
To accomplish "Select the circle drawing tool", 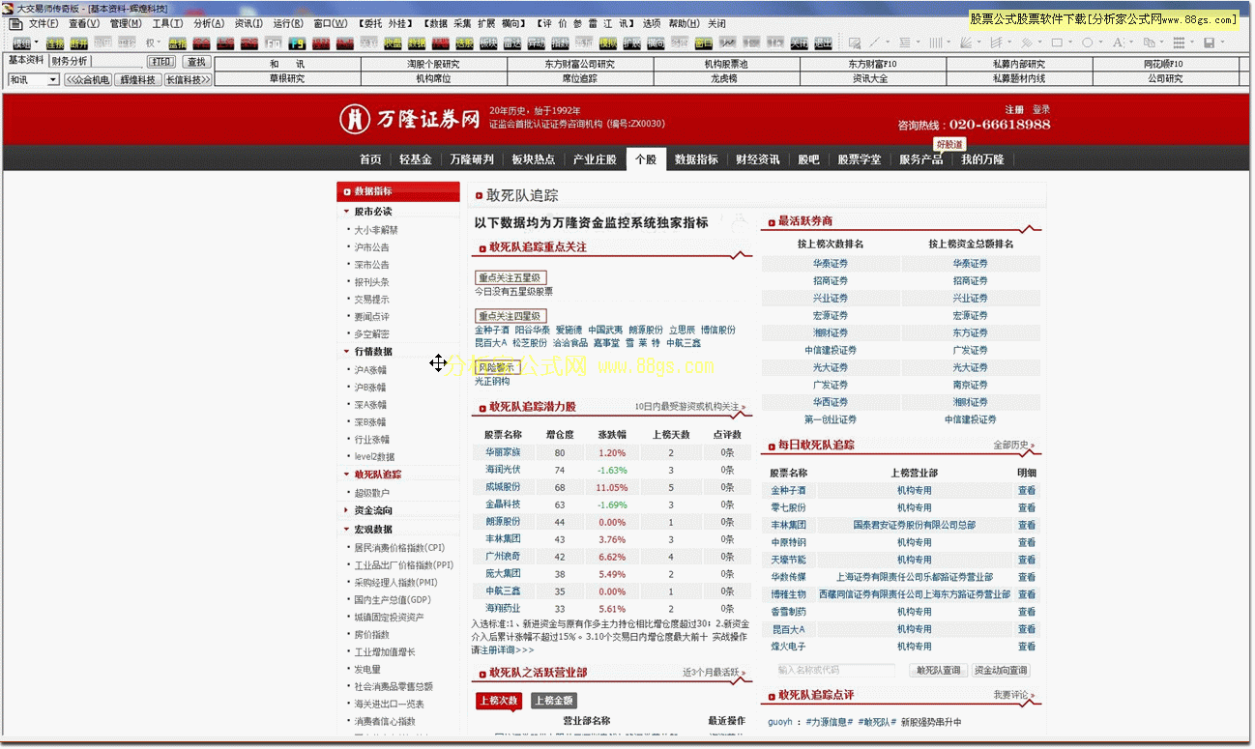I will point(1088,43).
